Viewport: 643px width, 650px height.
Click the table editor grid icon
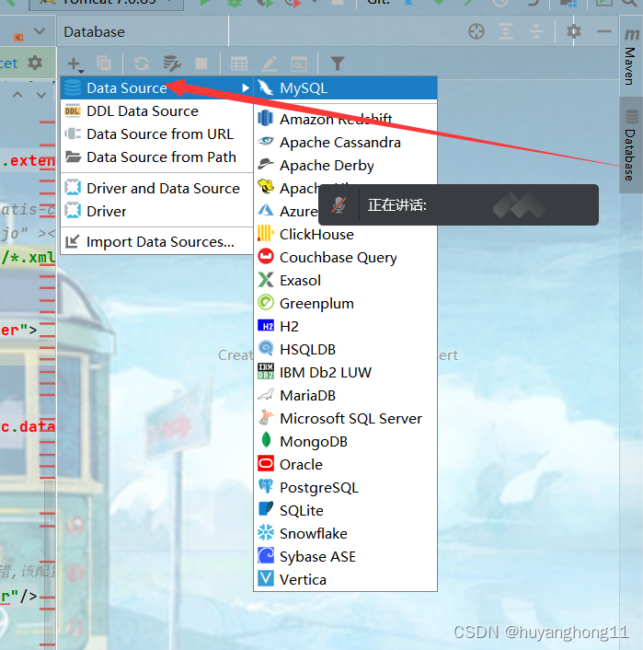pyautogui.click(x=239, y=64)
